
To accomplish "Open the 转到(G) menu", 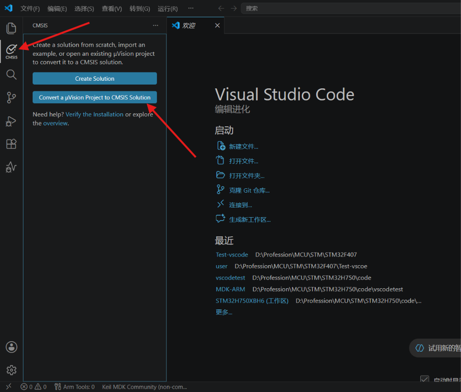I will coord(140,9).
